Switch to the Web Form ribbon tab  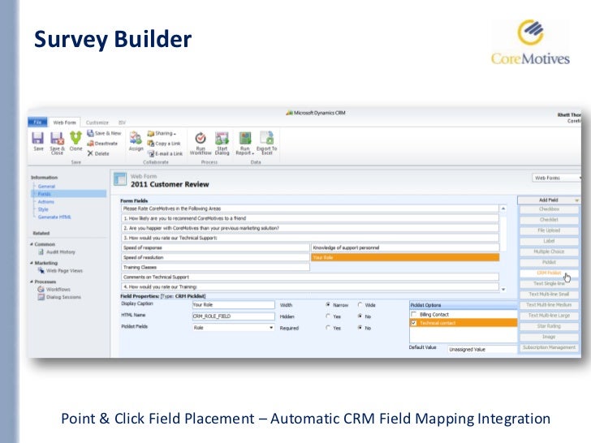click(x=64, y=123)
